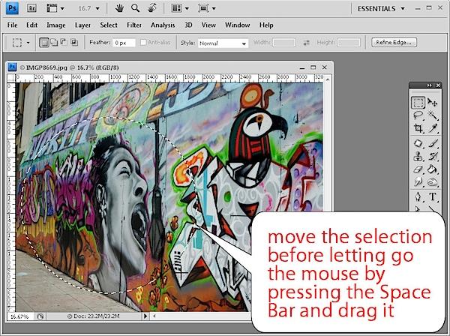Click the horizontal scrollbar left arrow
The image size is (450, 336).
tap(154, 316)
